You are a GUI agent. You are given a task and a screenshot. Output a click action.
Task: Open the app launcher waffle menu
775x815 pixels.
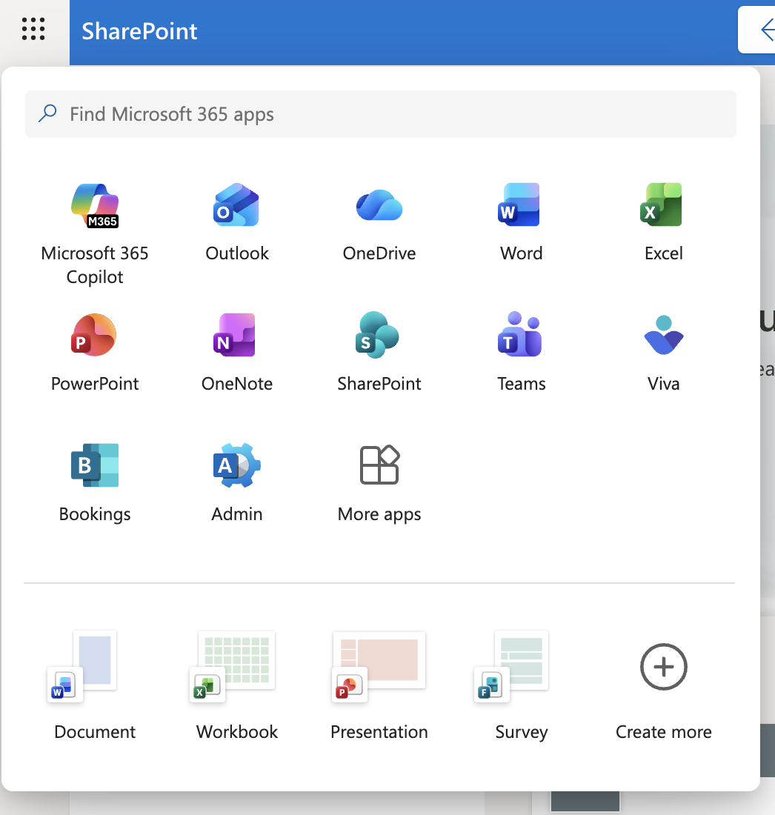[x=34, y=30]
